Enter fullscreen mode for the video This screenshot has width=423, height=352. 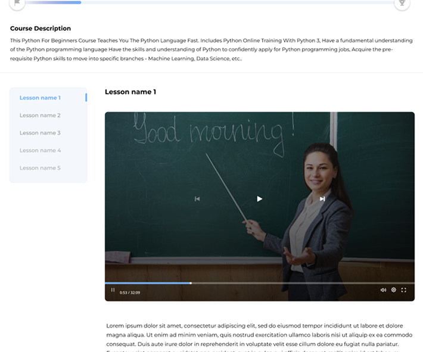tap(403, 290)
